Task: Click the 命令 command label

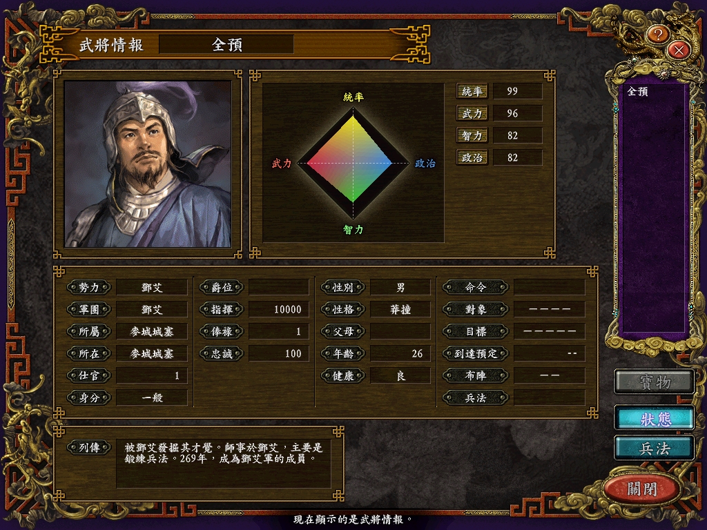Action: click(x=476, y=287)
